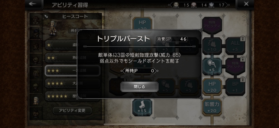279x128 pixels.
Task: Select the locked BP +1 node
Action: tap(235, 87)
